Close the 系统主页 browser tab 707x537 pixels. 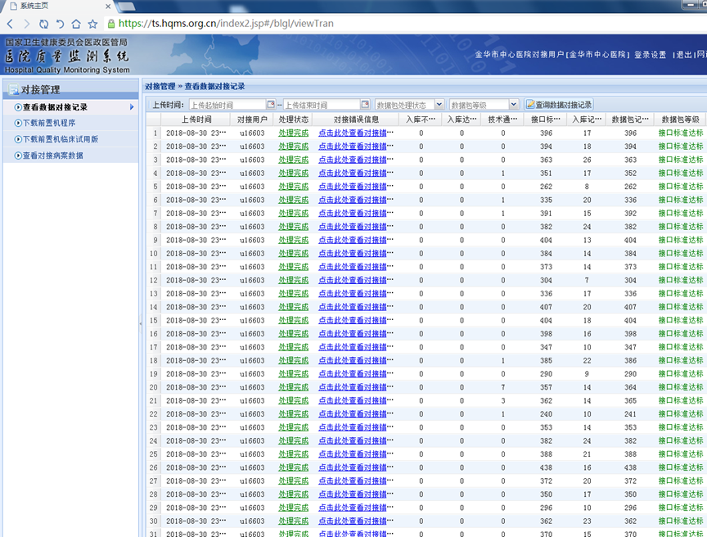108,7
